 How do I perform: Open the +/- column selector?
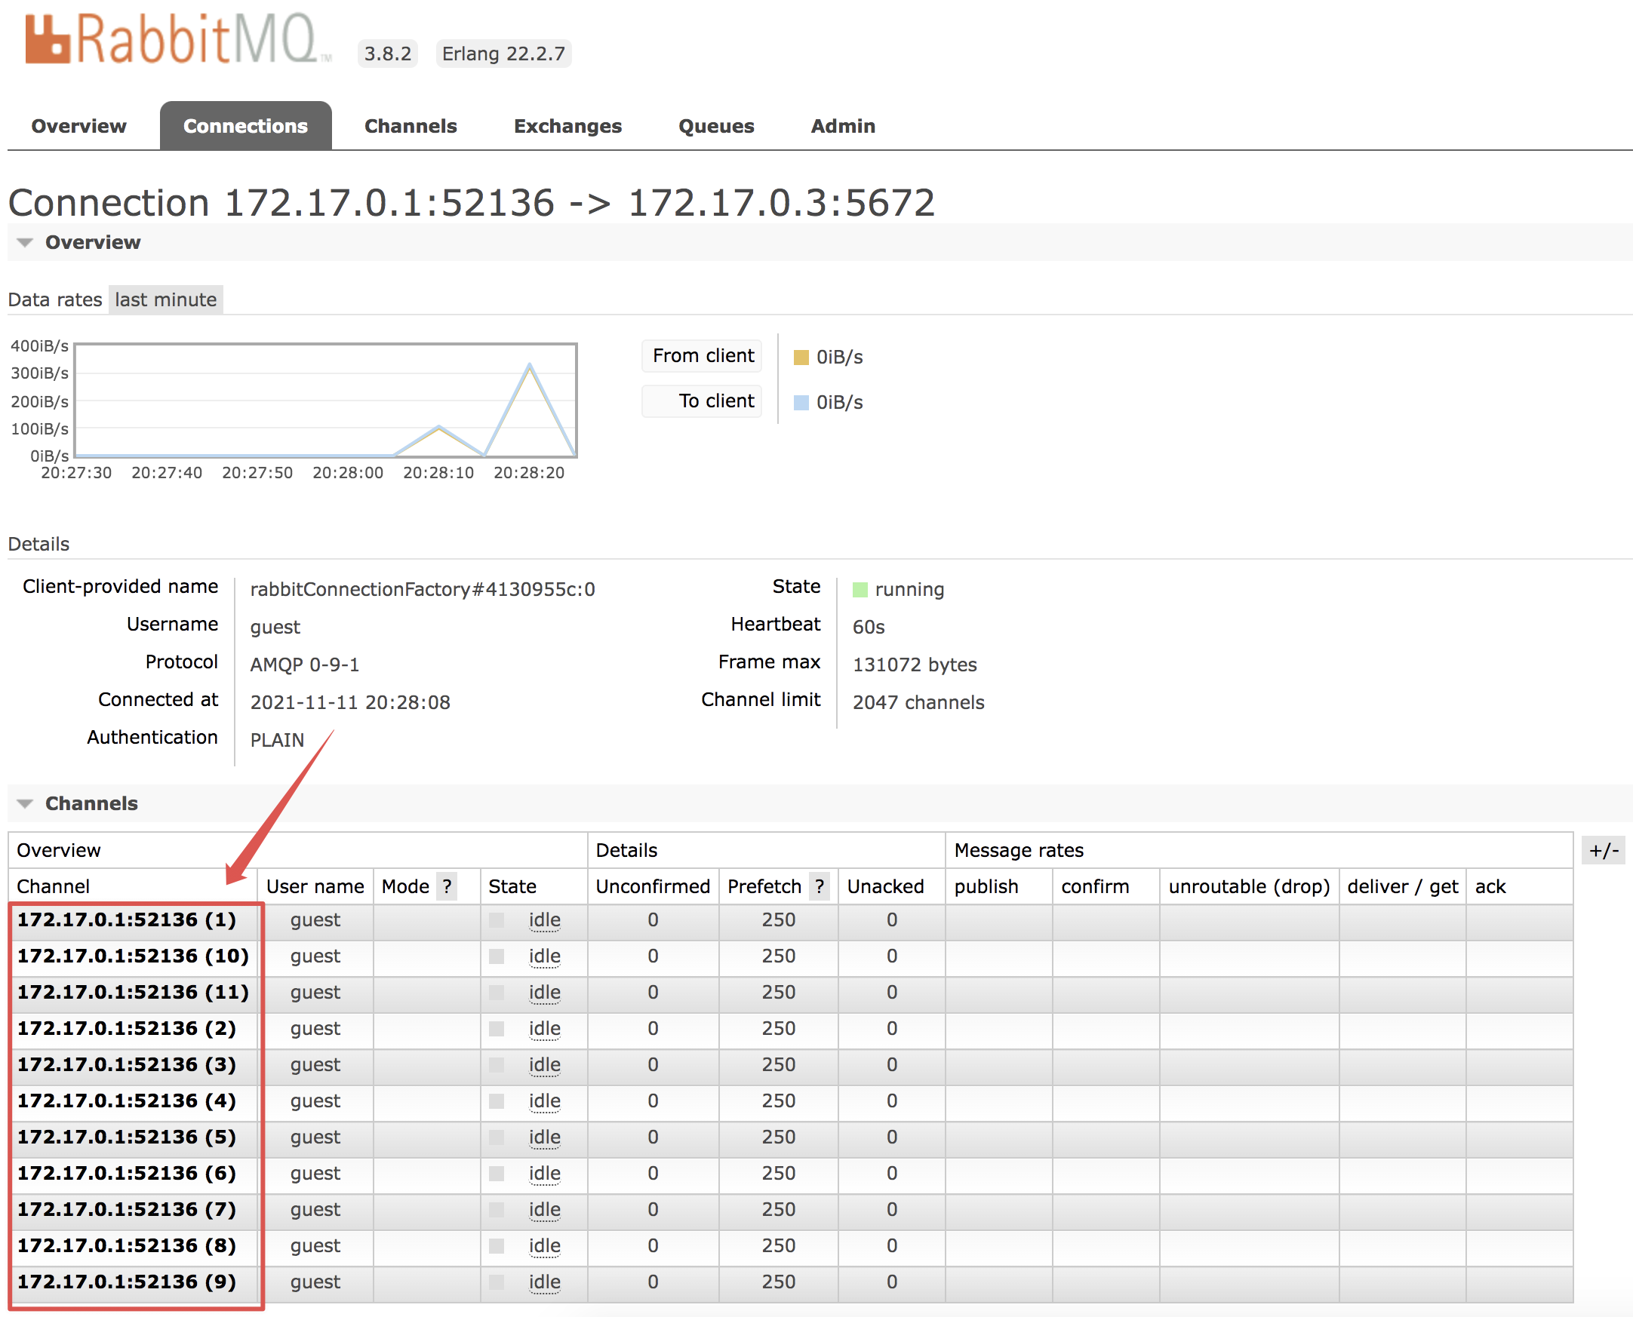(1604, 850)
